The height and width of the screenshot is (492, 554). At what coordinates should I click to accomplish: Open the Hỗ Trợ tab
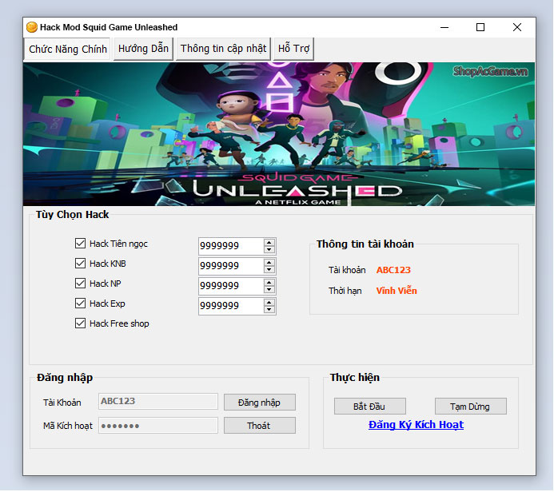293,49
